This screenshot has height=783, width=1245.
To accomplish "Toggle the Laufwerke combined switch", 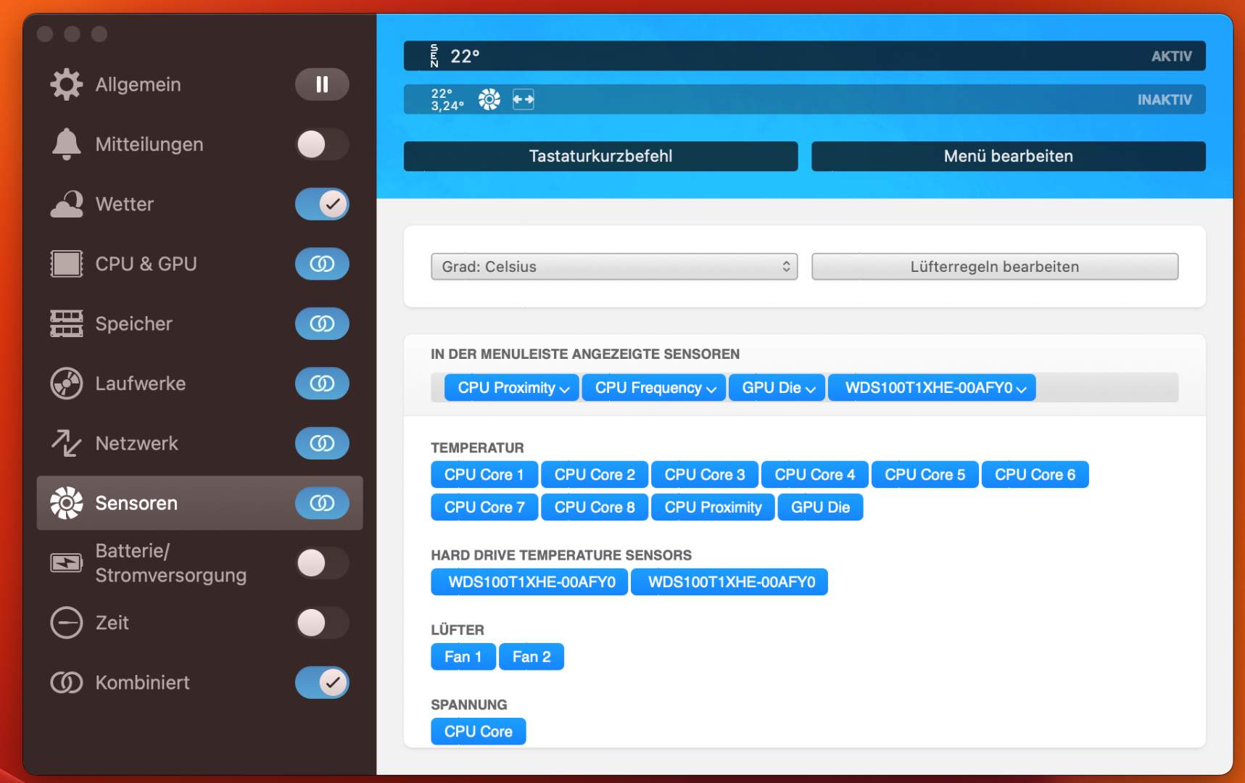I will 322,384.
